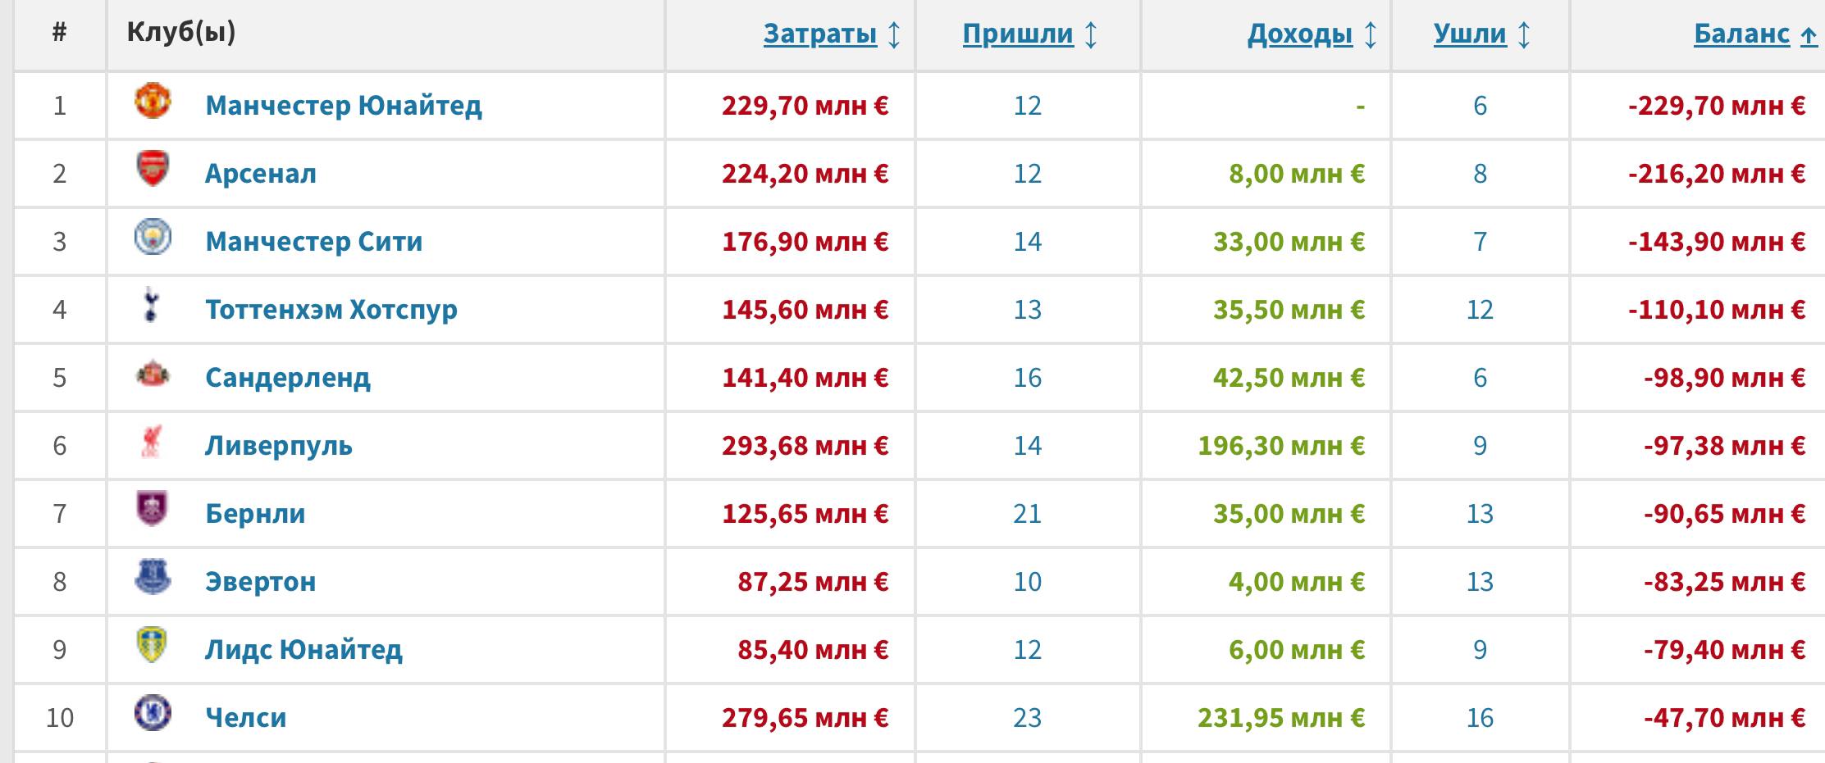Click the Burnley club crest
The width and height of the screenshot is (1825, 763).
[x=152, y=509]
